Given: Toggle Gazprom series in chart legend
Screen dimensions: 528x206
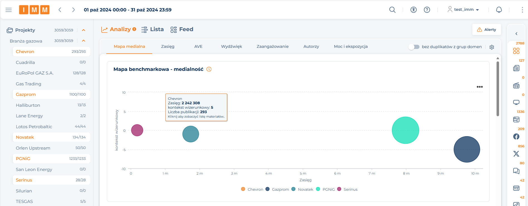Looking at the screenshot, I should point(277,189).
